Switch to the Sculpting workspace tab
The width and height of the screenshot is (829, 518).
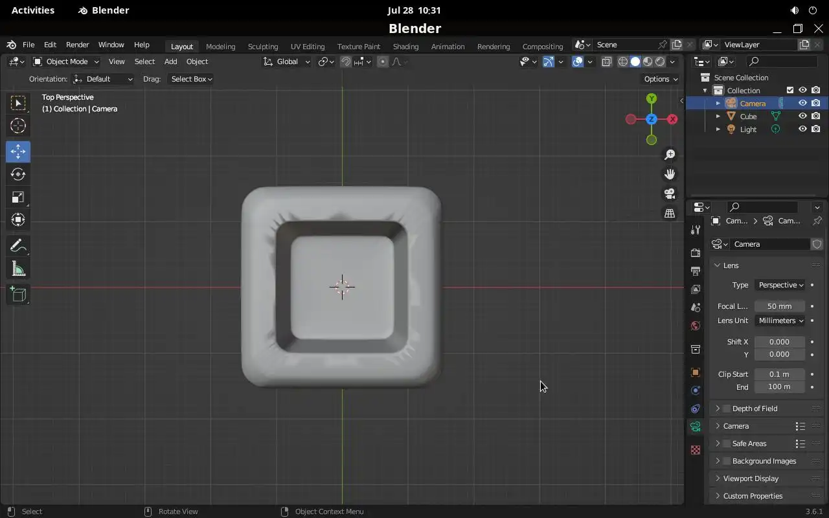click(x=263, y=46)
